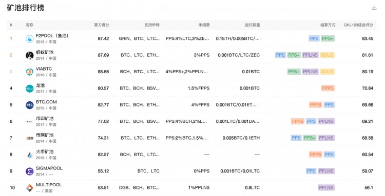Click the 火币矿池 flame logo icon
Viewport: 385px width, 196px height.
pyautogui.click(x=30, y=155)
